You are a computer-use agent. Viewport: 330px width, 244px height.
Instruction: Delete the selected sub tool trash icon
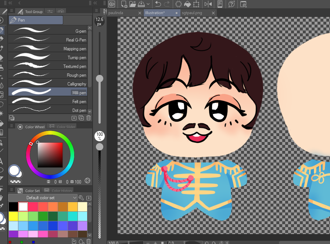point(89,118)
